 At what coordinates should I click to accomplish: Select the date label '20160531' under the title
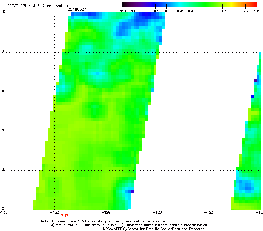(x=77, y=9)
